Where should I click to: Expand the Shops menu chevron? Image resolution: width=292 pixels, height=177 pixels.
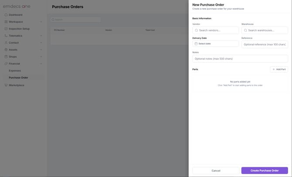pos(41,57)
